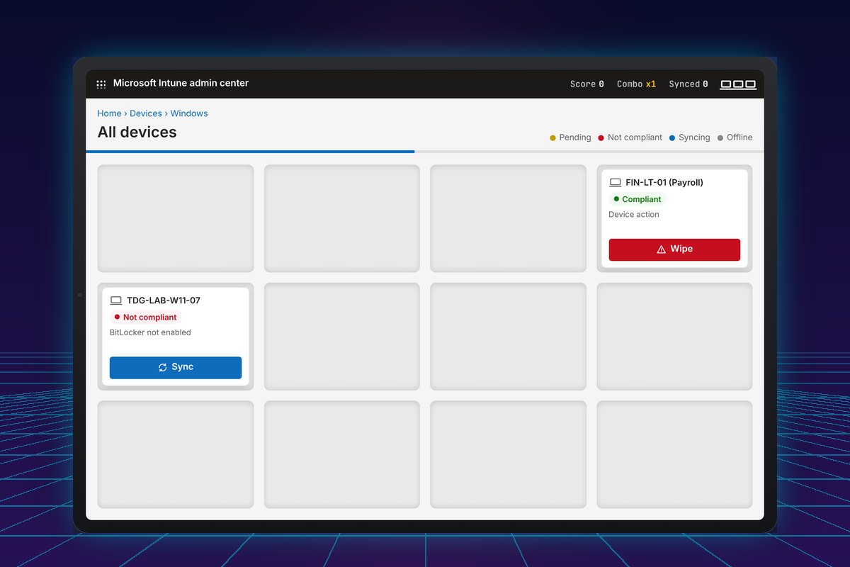
Task: Click the TDG-LAB-W11-07 device name
Action: [x=164, y=301]
